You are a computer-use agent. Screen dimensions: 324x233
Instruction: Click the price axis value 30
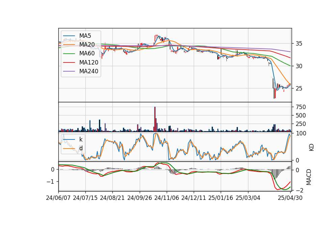(299, 66)
